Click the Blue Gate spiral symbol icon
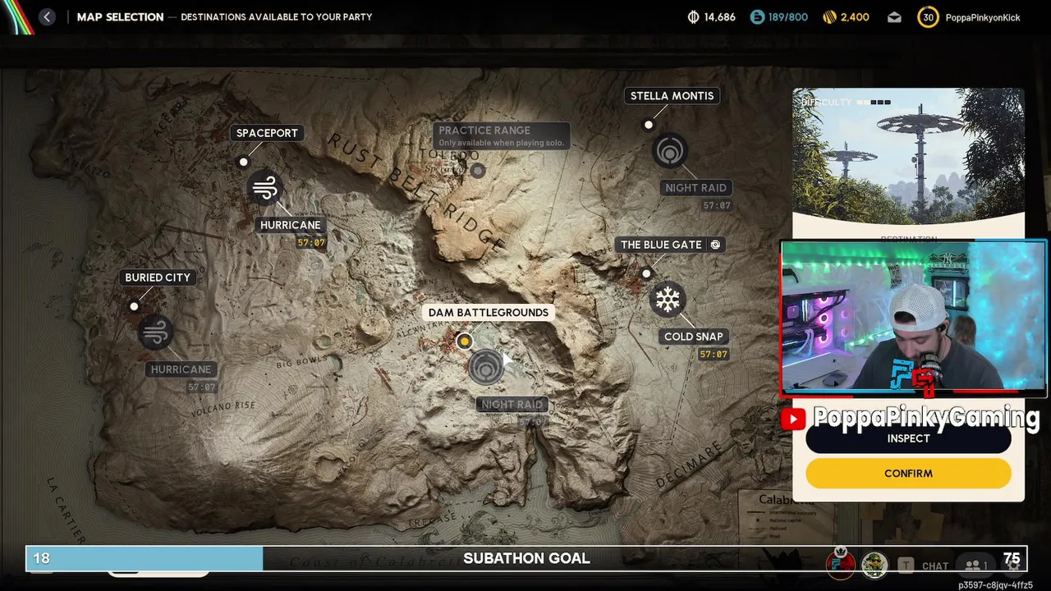Screen dimensions: 1051x591 (715, 245)
